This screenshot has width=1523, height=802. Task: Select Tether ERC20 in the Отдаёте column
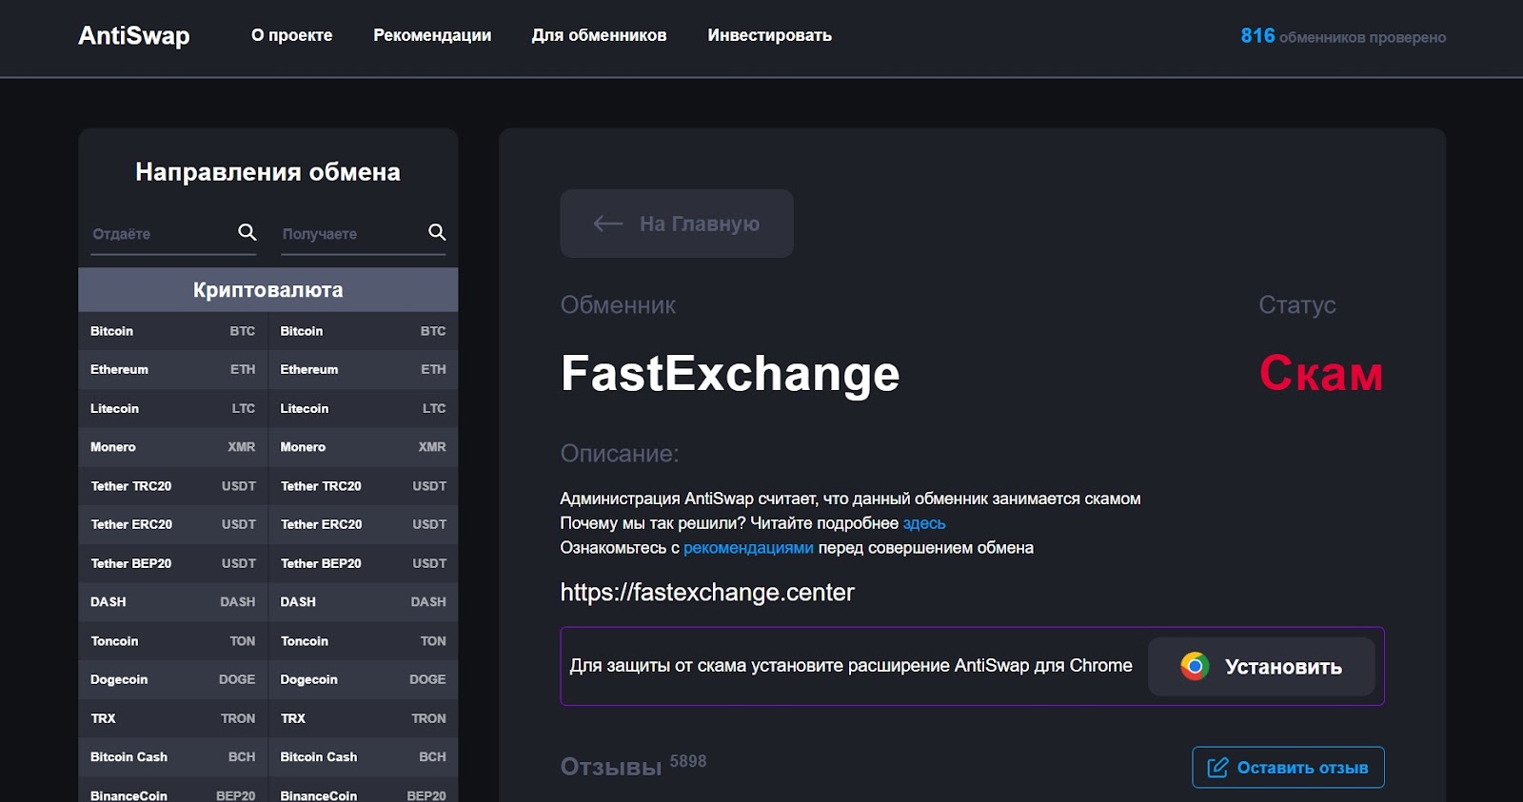coord(173,524)
